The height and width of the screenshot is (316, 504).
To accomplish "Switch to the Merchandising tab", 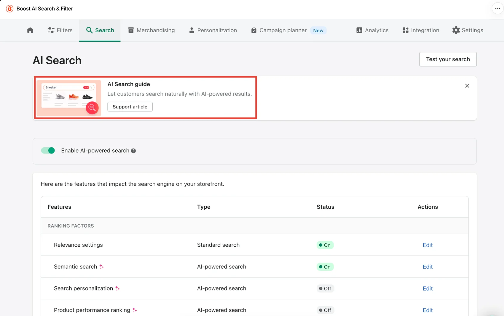I will 151,30.
